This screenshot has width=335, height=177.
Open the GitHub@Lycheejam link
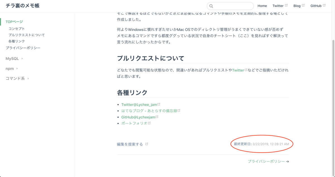[x=138, y=117]
